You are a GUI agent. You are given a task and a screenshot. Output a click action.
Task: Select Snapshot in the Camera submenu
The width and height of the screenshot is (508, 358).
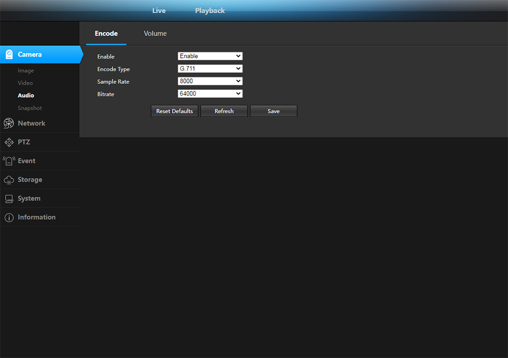(x=30, y=108)
